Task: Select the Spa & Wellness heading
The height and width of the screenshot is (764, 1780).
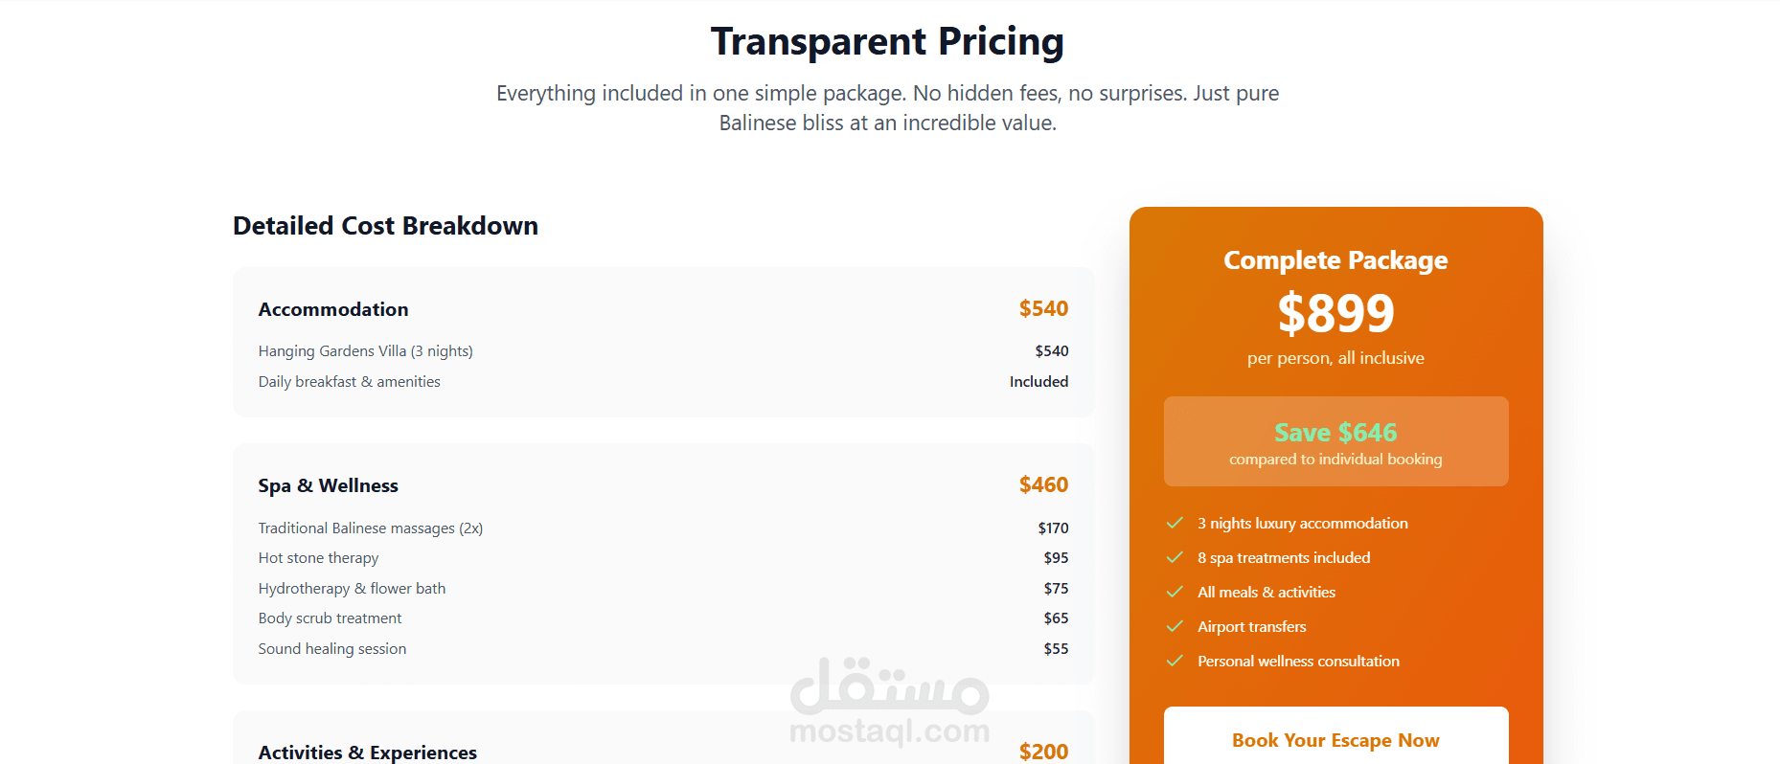Action: pyautogui.click(x=328, y=485)
